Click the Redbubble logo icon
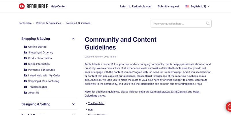The image size is (231, 115). 22,6
